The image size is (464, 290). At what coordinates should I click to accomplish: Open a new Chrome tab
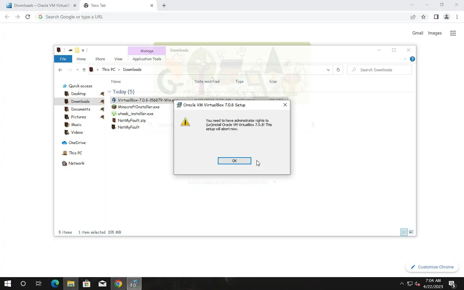[164, 5]
